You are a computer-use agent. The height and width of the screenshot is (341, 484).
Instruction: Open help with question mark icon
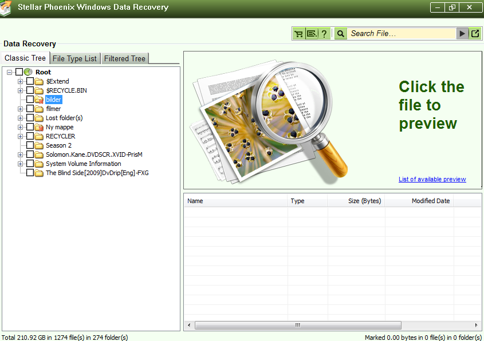[x=324, y=34]
